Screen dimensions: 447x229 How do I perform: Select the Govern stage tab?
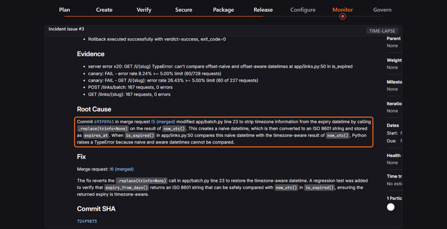[382, 9]
